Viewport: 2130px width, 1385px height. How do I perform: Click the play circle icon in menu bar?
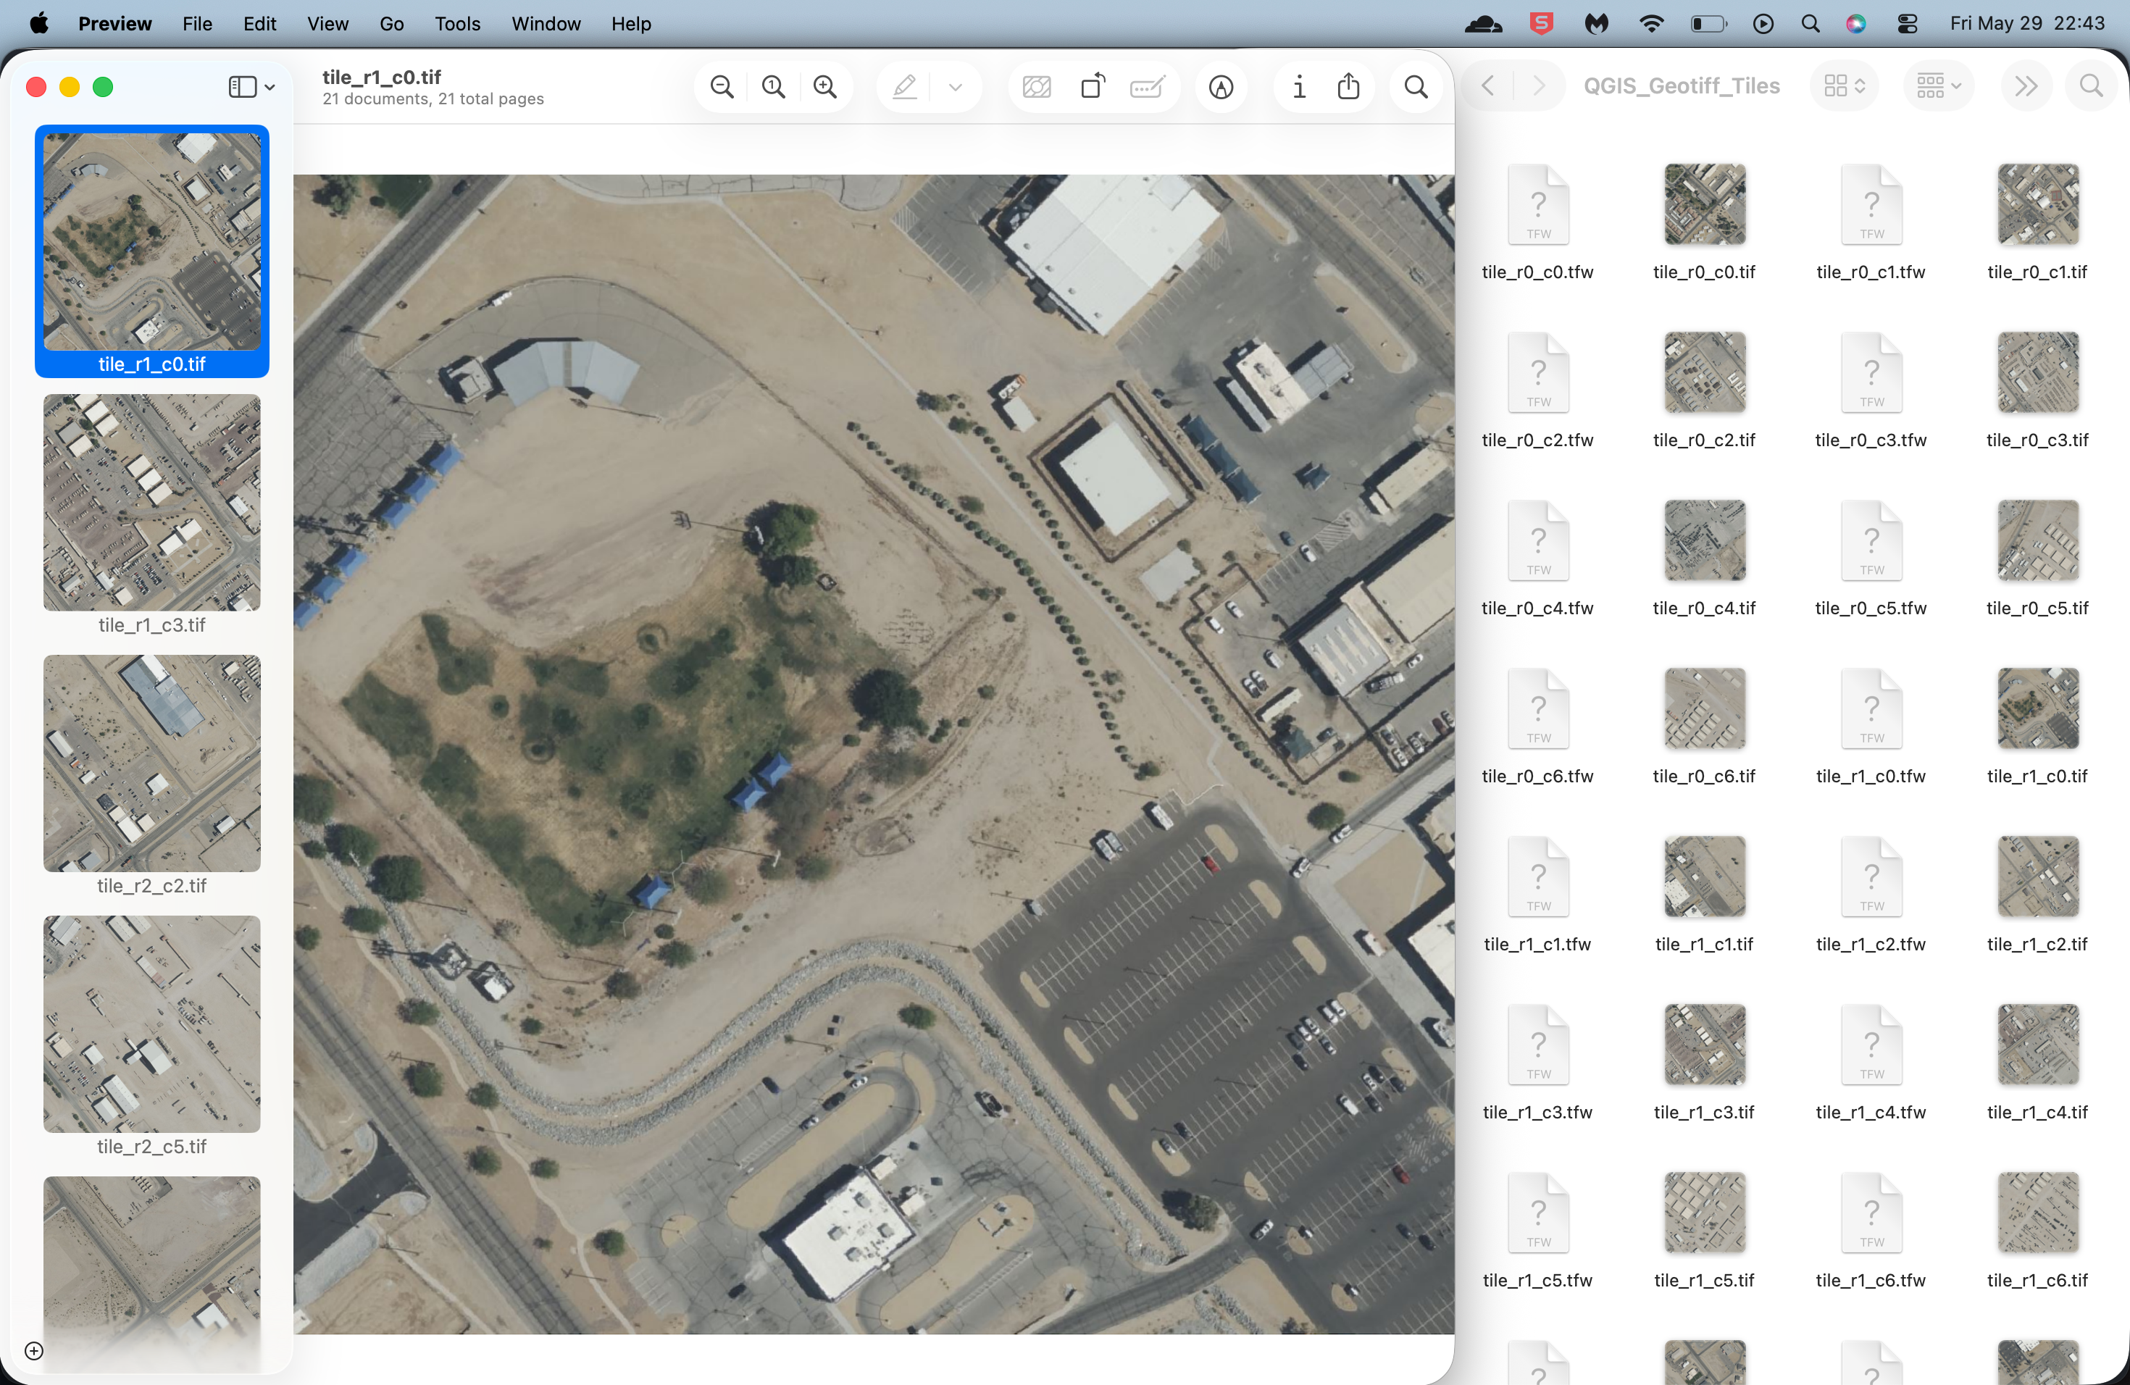[1762, 23]
